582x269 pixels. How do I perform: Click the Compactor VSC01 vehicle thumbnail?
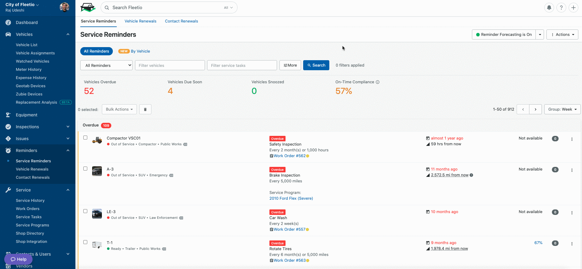click(97, 140)
